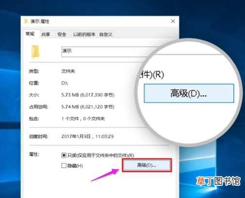
Task: Click the location value D:\
Action: [65, 83]
